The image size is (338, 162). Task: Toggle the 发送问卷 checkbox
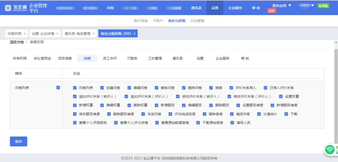point(143,114)
